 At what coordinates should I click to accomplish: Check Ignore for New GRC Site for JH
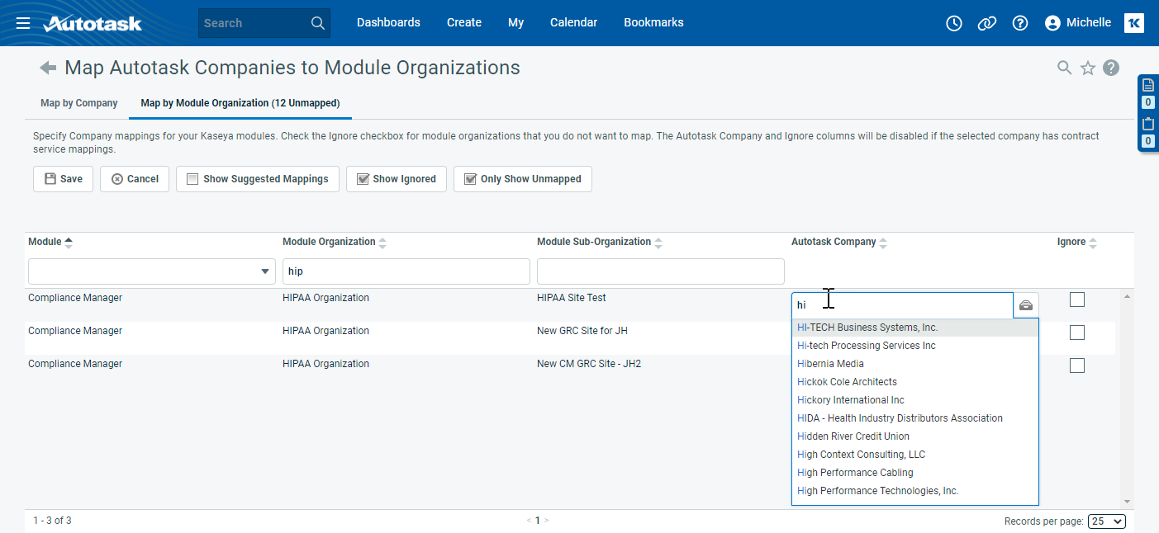[1077, 333]
